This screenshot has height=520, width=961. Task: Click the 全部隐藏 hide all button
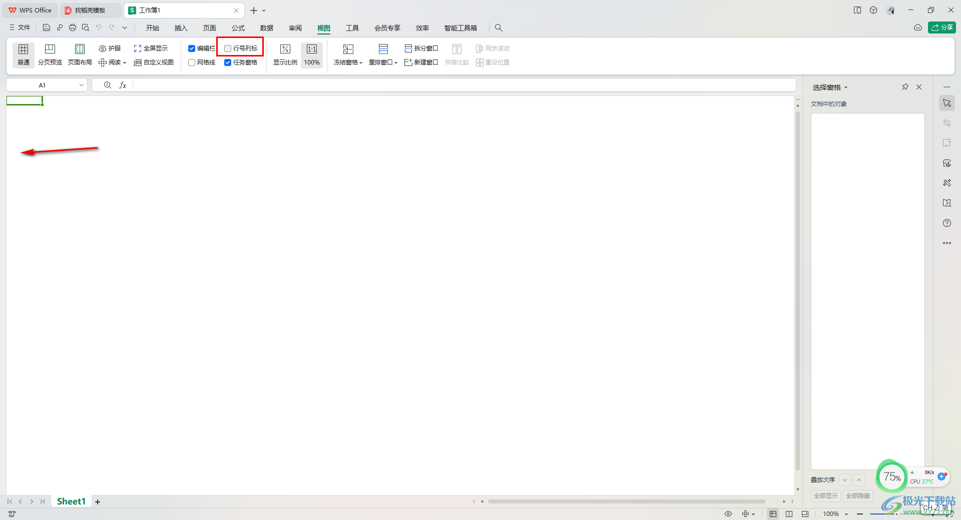point(858,496)
